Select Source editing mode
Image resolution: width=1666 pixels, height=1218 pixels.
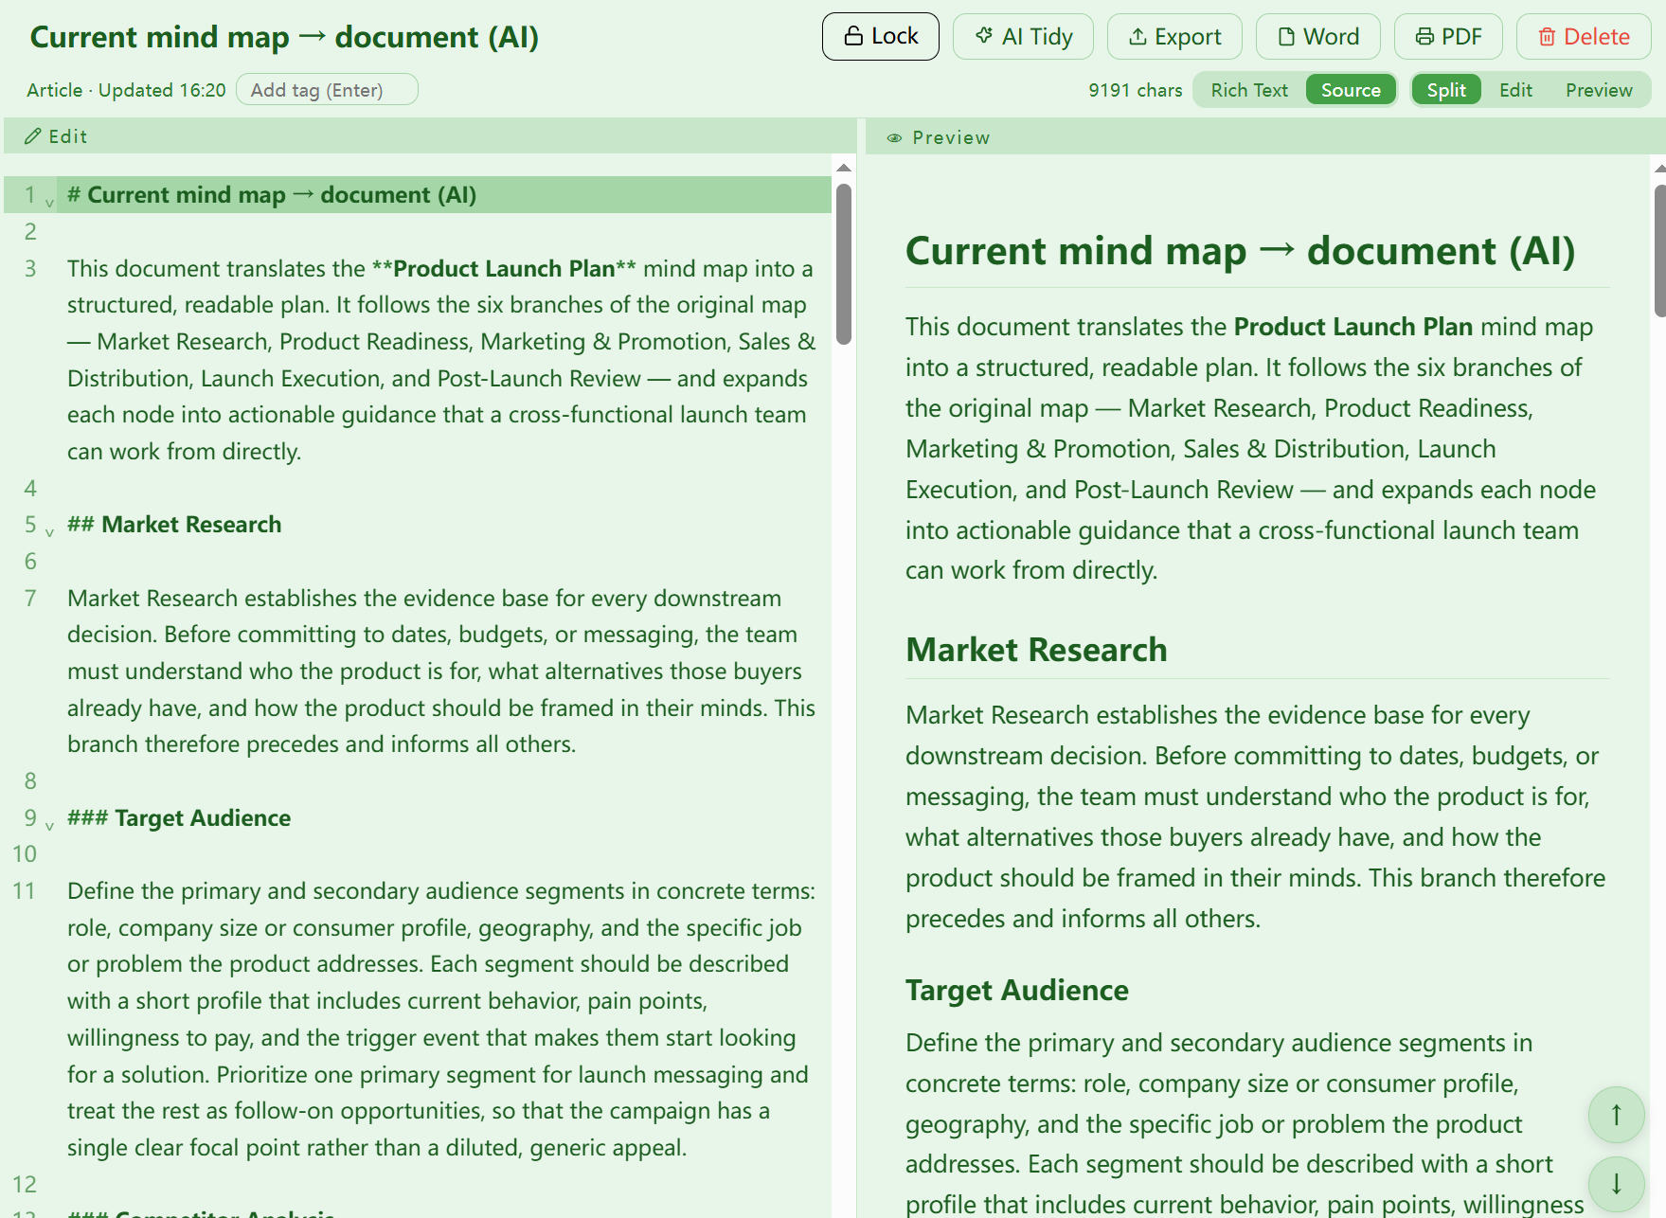click(x=1351, y=90)
